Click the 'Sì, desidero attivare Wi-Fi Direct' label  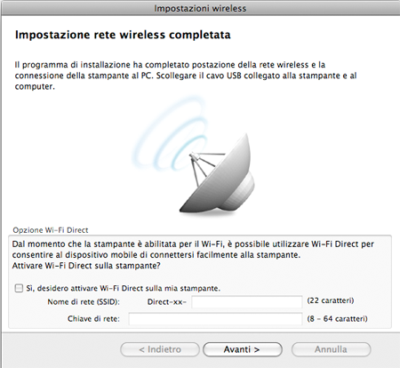tap(123, 288)
